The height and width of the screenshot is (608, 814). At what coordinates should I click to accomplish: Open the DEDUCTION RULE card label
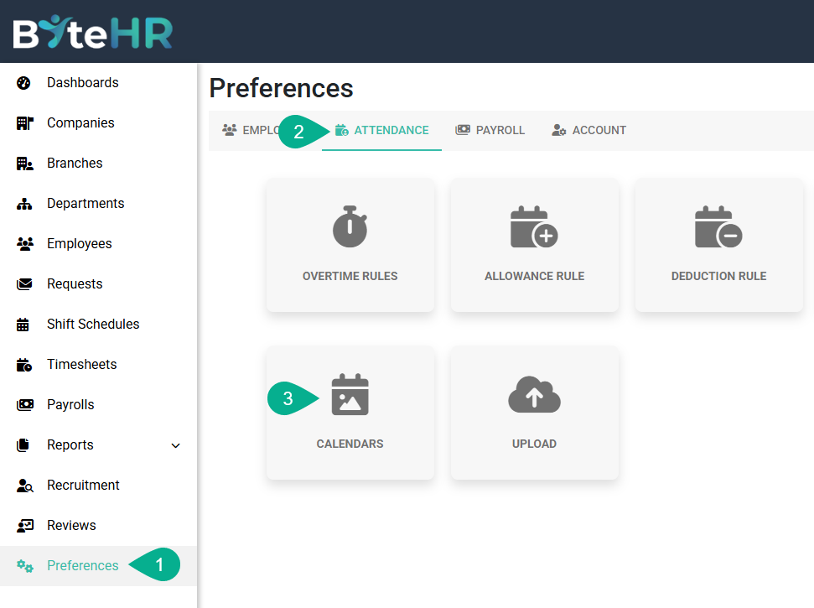pos(718,276)
